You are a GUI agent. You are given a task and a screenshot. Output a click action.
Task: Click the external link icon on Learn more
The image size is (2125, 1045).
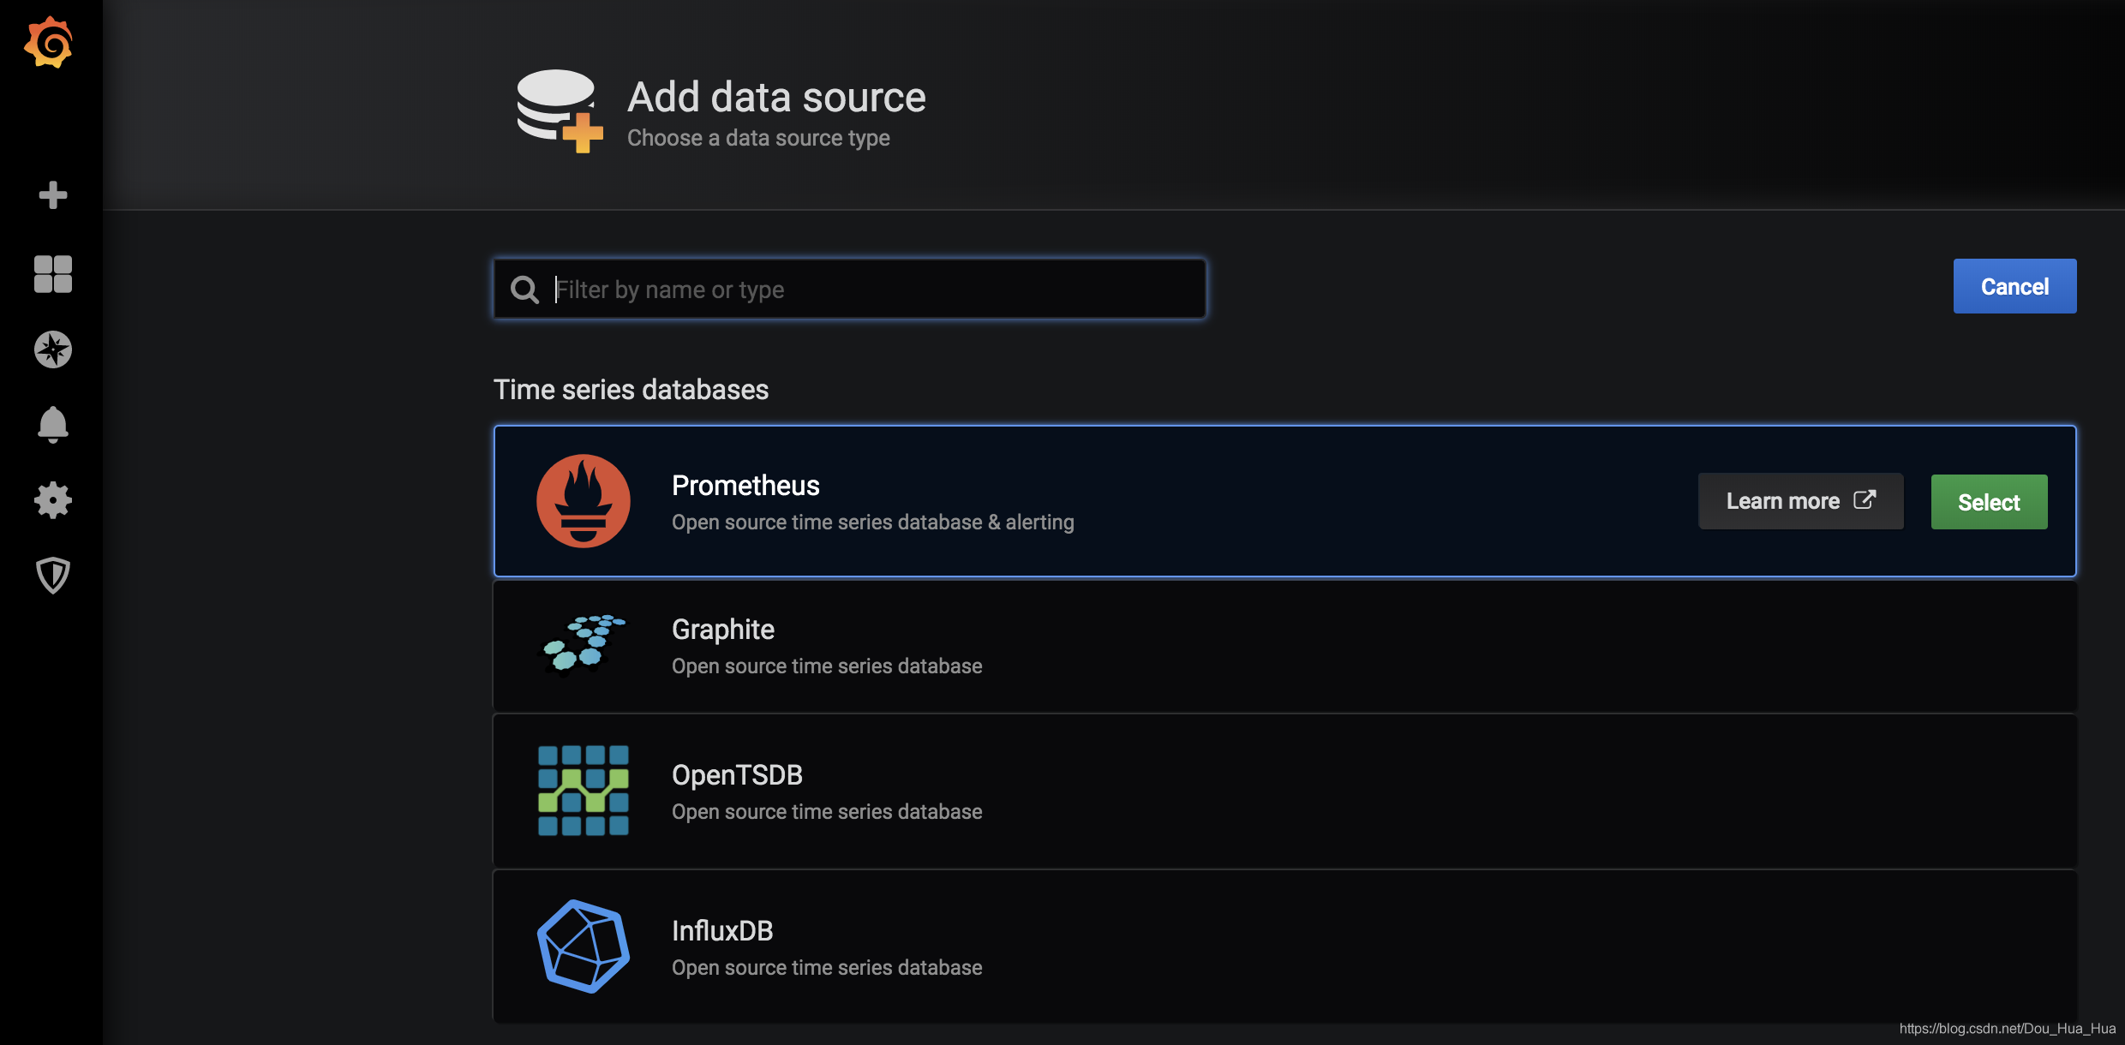[x=1865, y=500]
